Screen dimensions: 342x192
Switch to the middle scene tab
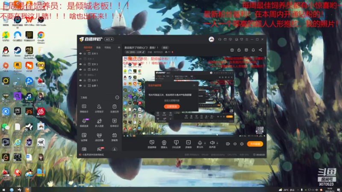coord(99,47)
